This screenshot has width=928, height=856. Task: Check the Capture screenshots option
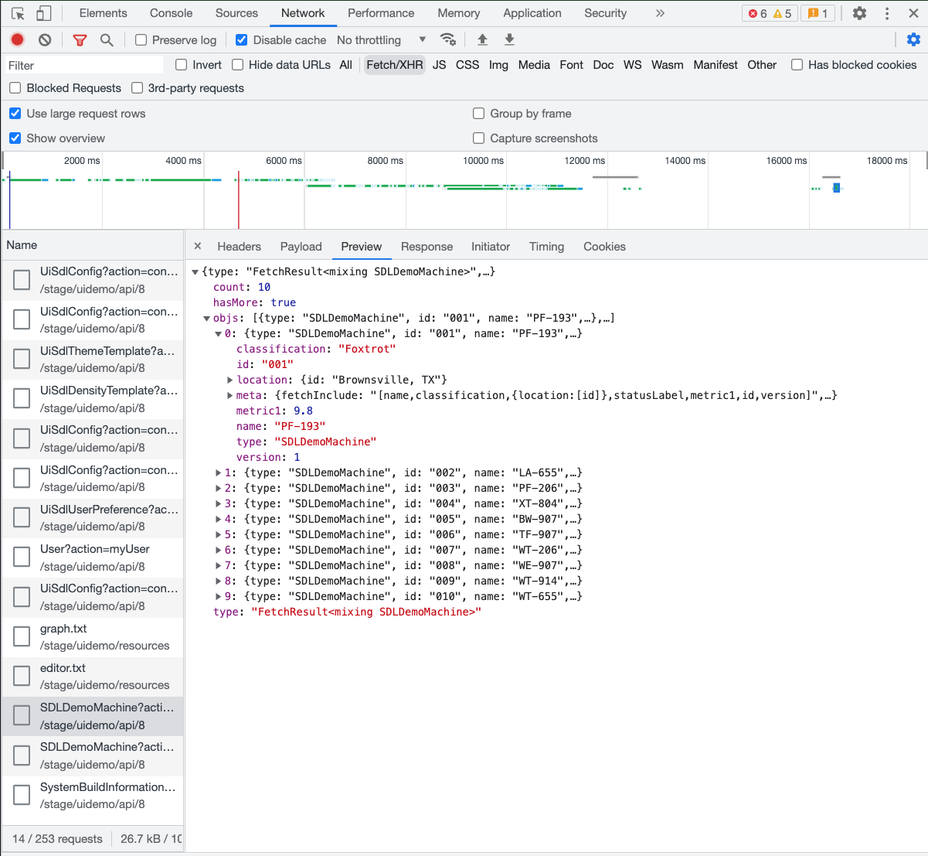(479, 138)
